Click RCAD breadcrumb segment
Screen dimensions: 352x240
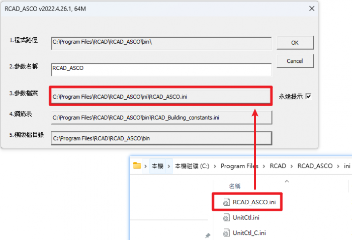pyautogui.click(x=278, y=166)
